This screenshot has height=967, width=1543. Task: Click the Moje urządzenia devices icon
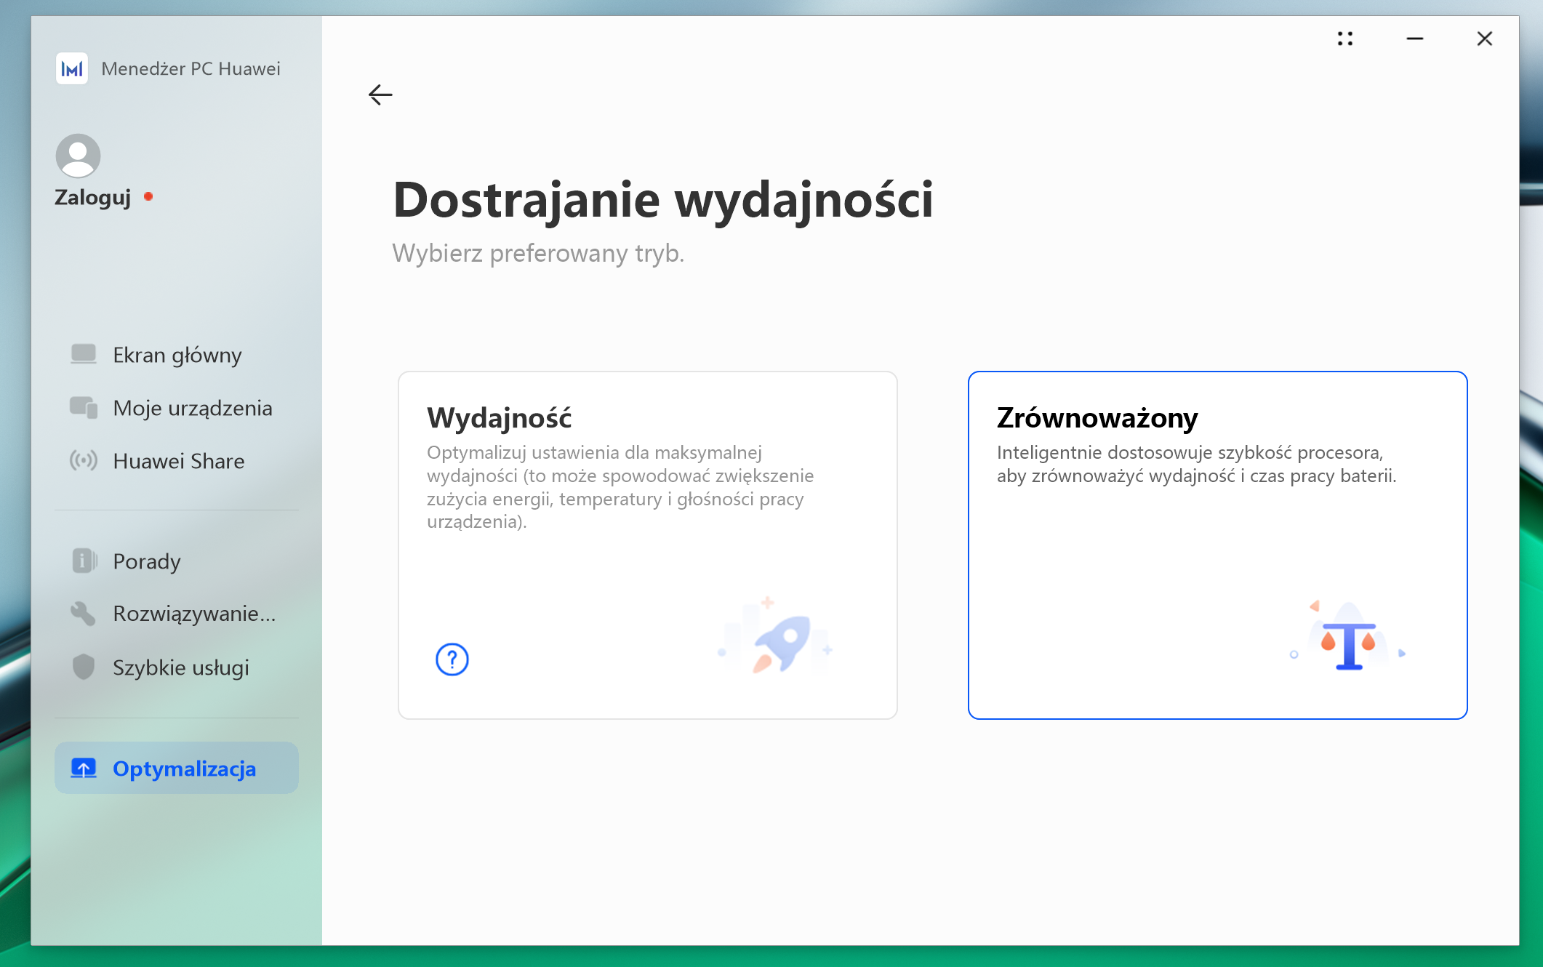[84, 407]
